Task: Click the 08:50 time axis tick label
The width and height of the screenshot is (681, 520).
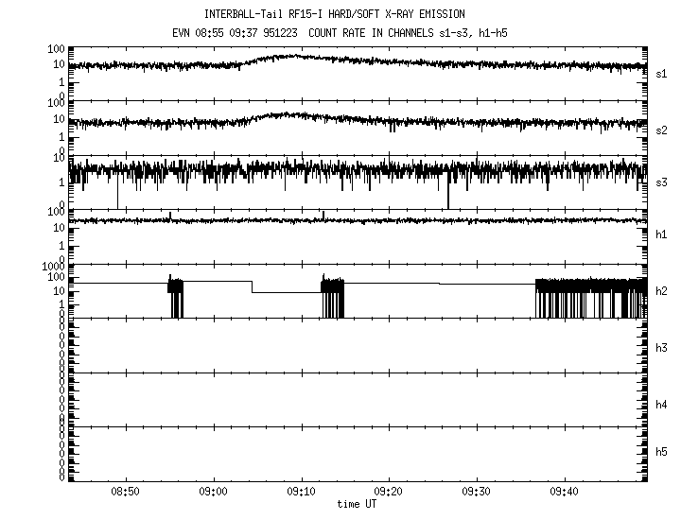Action: tap(126, 493)
